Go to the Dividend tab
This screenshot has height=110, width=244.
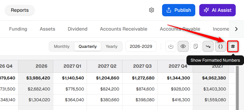click(77, 29)
